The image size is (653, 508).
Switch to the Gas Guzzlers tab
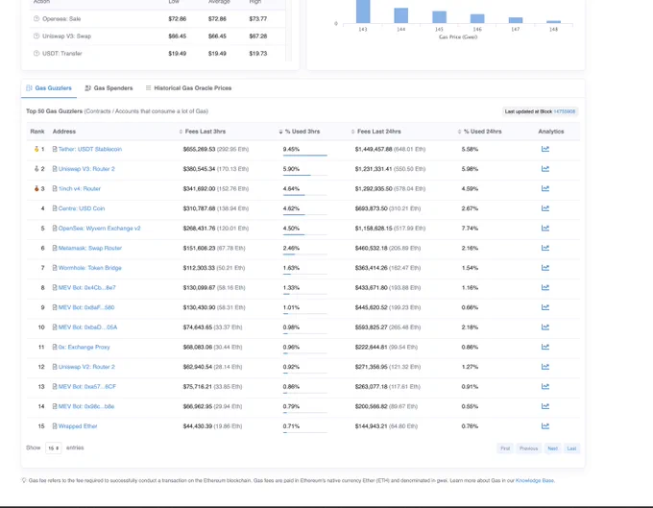49,87
